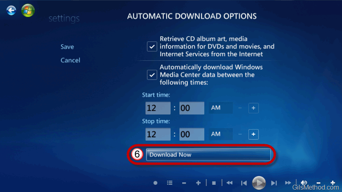The image size is (342, 192).
Task: Select the Stop time minutes field
Action: coord(192,134)
